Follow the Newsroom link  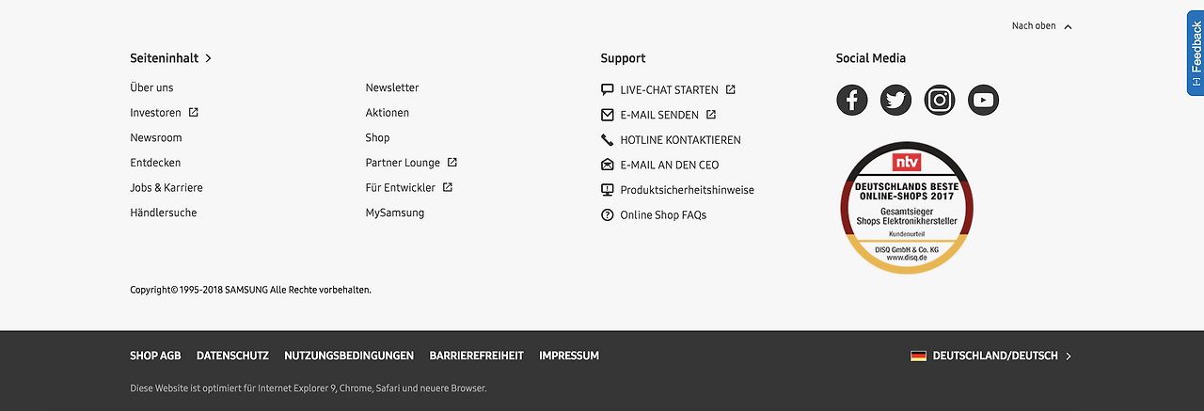point(156,137)
